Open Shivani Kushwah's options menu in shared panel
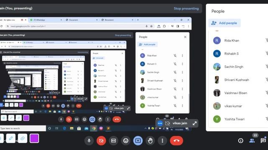Image resolution: width=268 pixels, height=150 pixels. click(x=183, y=80)
